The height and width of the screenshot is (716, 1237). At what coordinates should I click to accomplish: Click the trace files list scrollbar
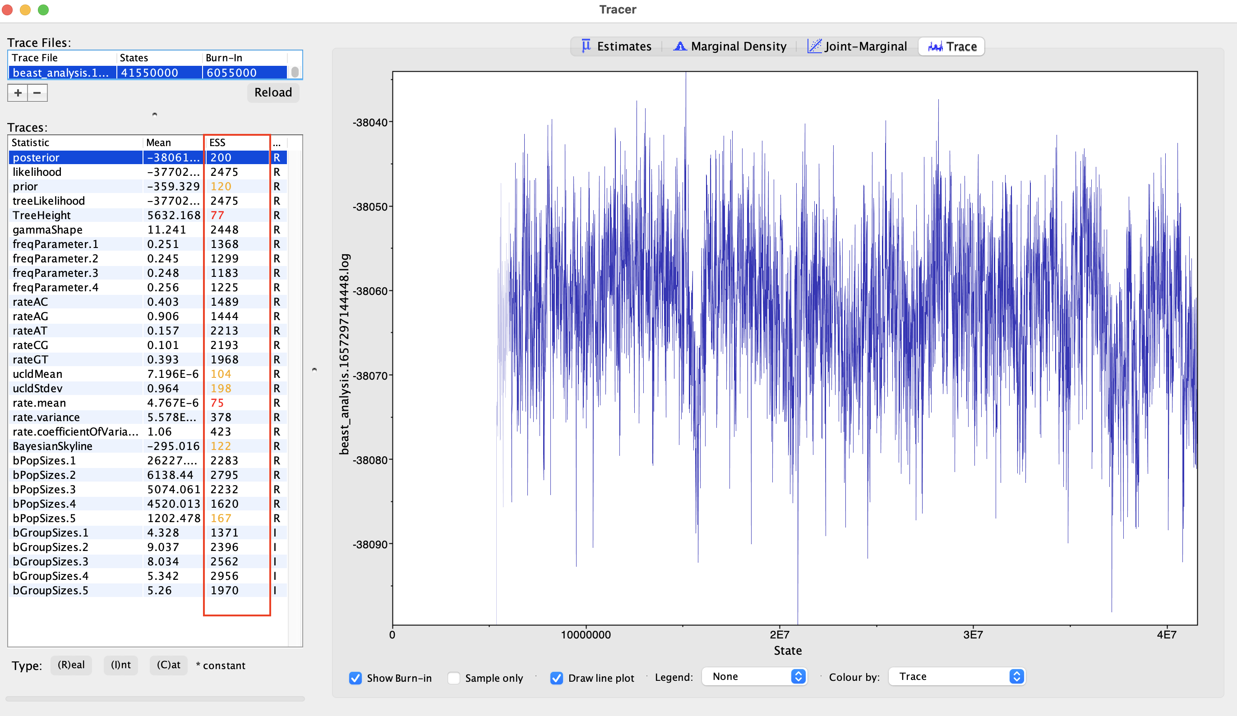[295, 72]
